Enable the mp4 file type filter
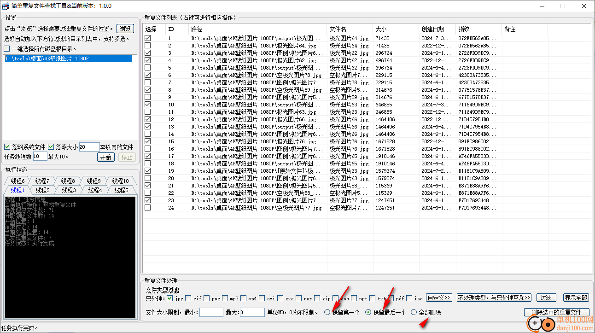The width and height of the screenshot is (595, 333). point(244,298)
